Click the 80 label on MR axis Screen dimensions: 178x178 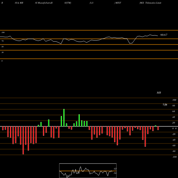pos(174,106)
